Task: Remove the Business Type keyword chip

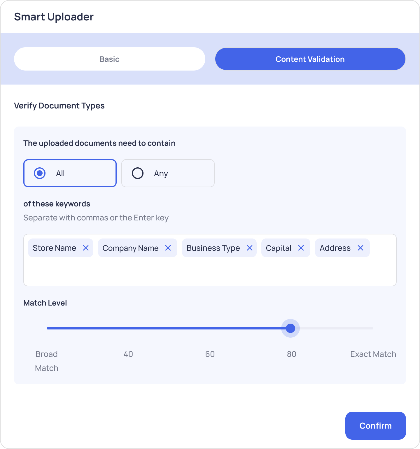Action: pyautogui.click(x=250, y=248)
